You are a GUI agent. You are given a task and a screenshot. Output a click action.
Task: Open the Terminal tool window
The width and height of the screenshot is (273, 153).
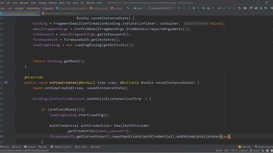click(x=30, y=147)
